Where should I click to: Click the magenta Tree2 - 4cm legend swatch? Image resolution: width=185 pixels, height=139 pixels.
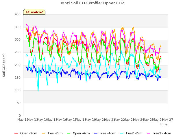pos(149,134)
